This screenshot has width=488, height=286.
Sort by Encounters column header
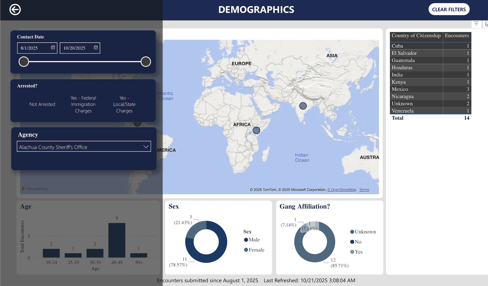pyautogui.click(x=457, y=36)
